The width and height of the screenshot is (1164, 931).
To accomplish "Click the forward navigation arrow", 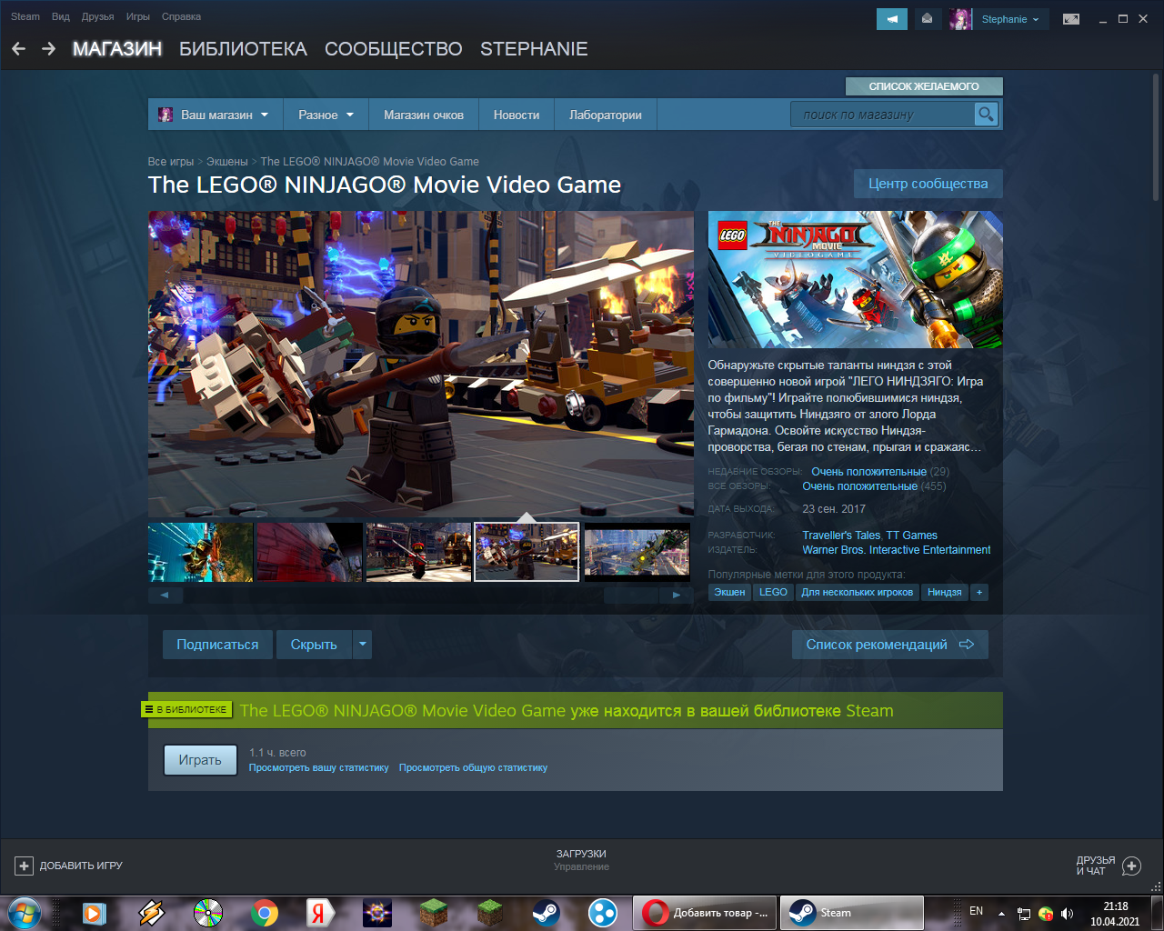I will coord(49,49).
